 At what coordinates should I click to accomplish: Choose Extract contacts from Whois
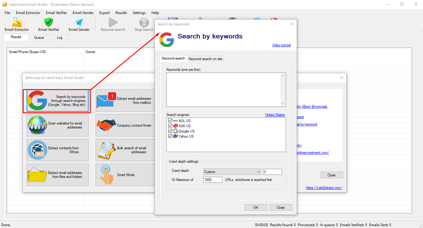58,150
